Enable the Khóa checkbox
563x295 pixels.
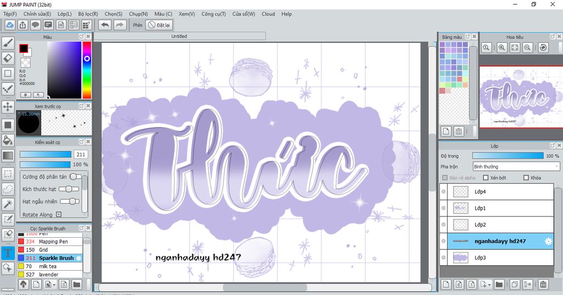tap(526, 178)
